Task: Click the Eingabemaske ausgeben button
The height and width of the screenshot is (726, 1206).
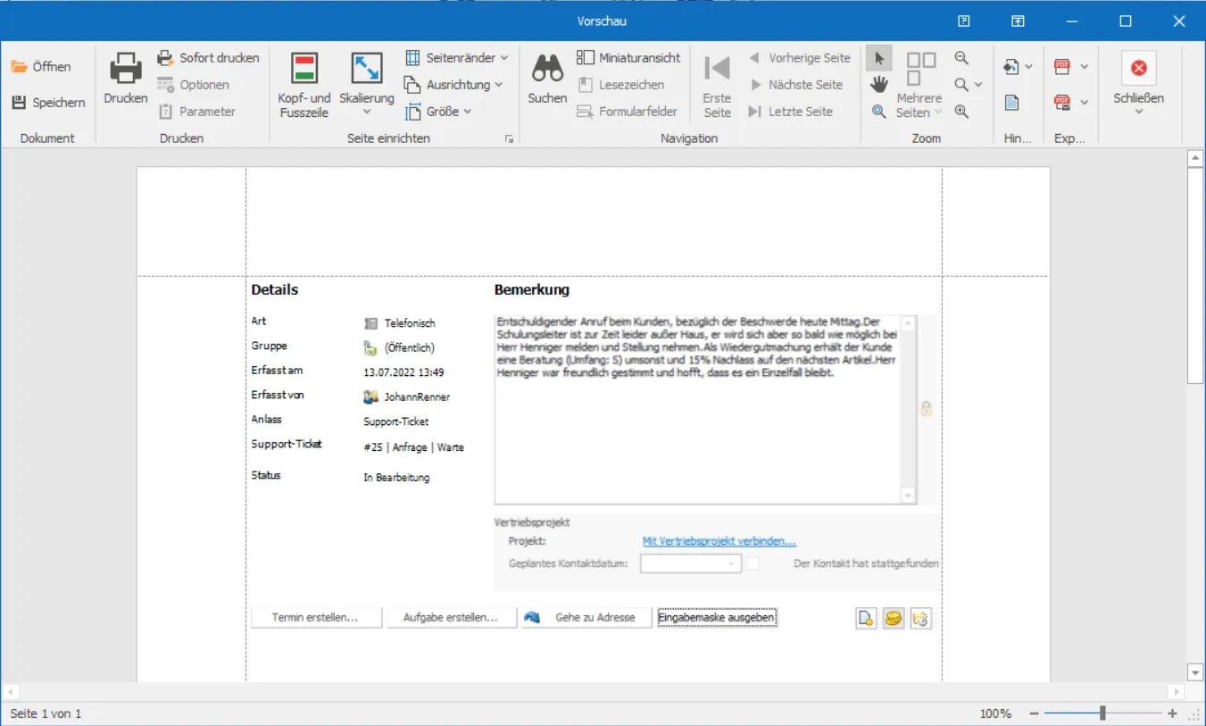Action: [x=717, y=618]
